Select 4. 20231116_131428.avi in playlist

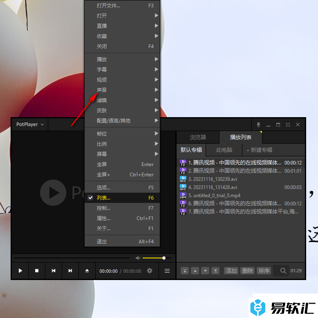tap(241, 187)
